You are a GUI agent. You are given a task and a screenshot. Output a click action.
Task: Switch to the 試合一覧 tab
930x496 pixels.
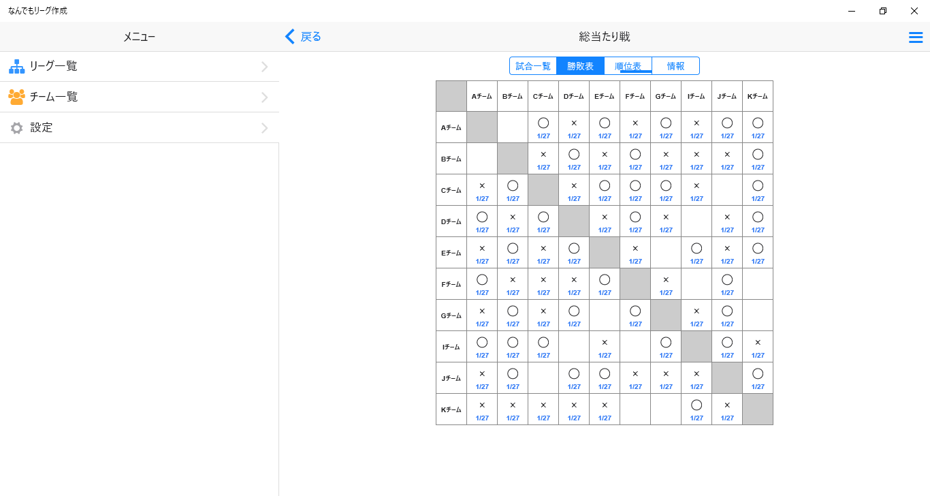pos(533,65)
